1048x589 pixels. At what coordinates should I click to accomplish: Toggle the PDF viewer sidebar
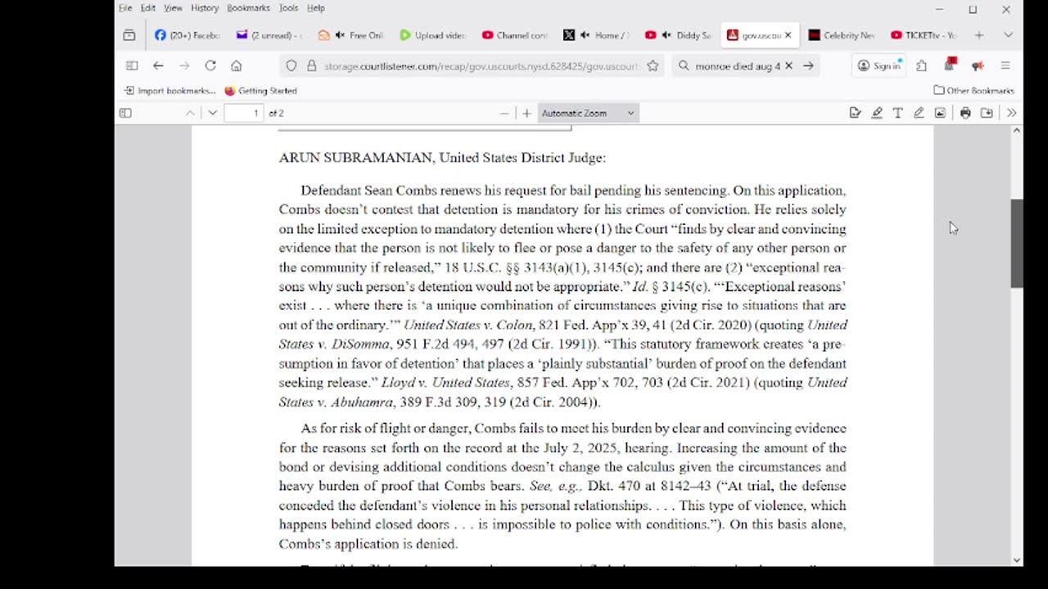125,113
